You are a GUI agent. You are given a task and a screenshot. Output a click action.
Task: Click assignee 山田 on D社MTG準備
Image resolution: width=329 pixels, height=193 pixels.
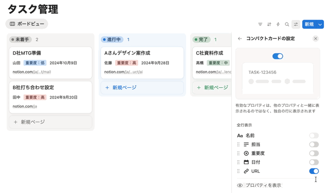[x=16, y=63]
